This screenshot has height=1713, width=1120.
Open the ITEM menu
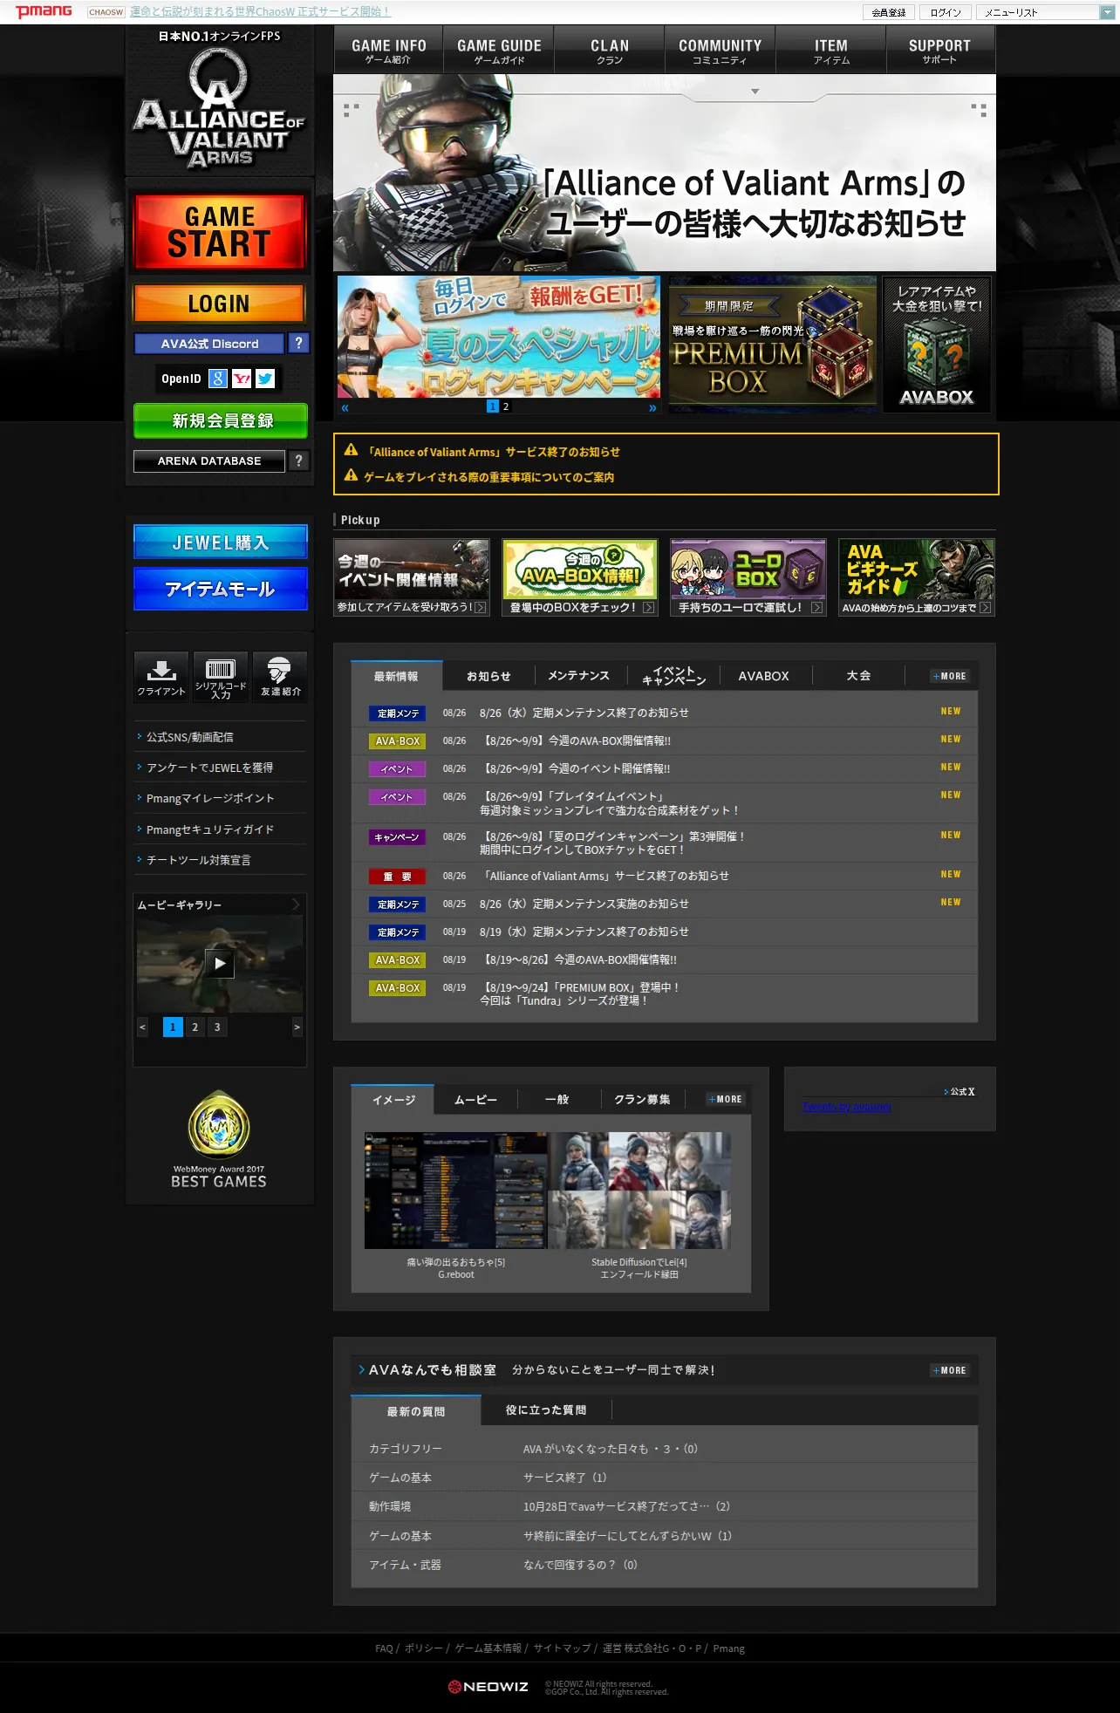click(831, 51)
